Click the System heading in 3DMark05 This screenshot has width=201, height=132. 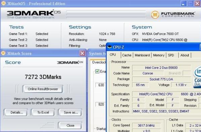click(x=142, y=27)
